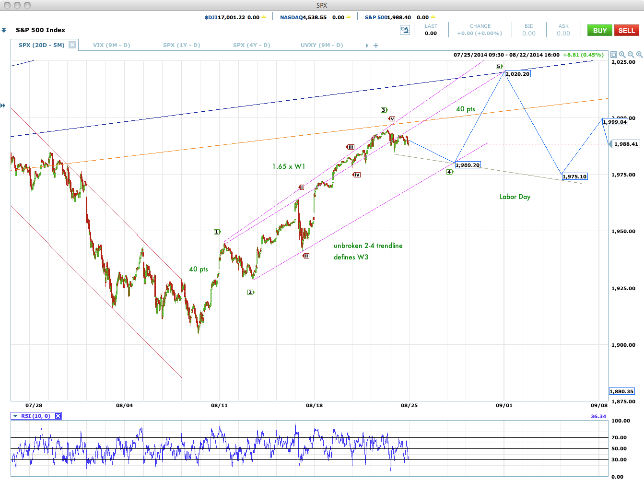Open the research microscope icon

click(405, 30)
